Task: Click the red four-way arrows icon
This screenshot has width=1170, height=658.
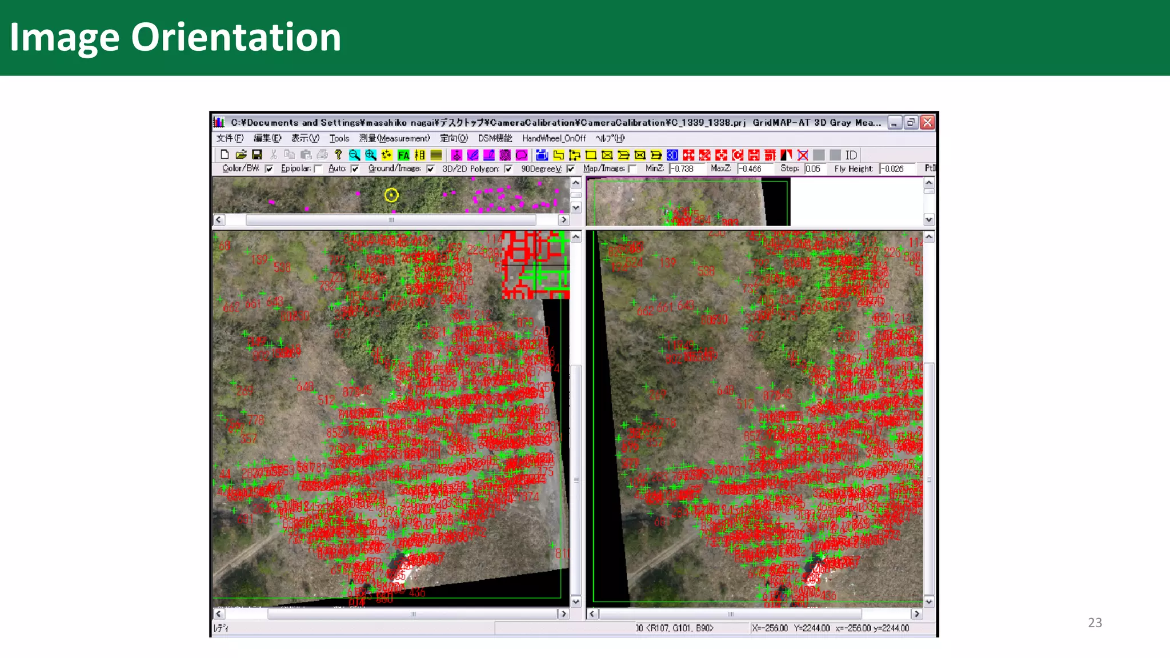Action: coord(688,155)
